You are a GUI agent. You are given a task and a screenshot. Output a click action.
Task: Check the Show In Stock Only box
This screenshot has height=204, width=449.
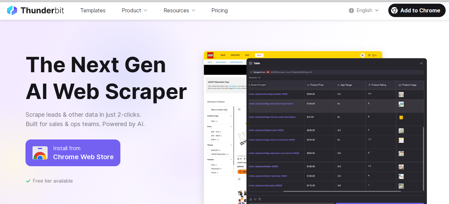tap(209, 110)
